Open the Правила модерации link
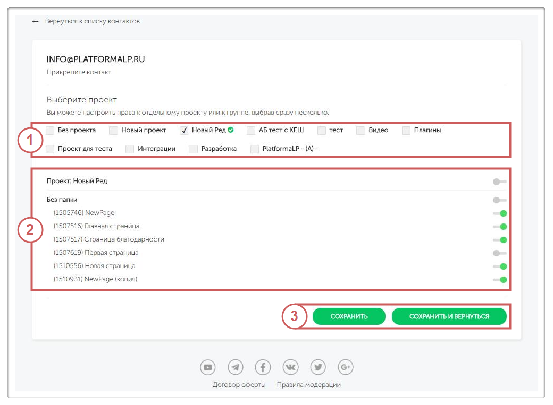 (308, 385)
